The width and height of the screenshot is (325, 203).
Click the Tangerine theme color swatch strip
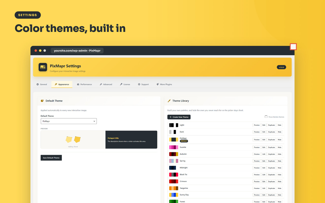point(174,188)
